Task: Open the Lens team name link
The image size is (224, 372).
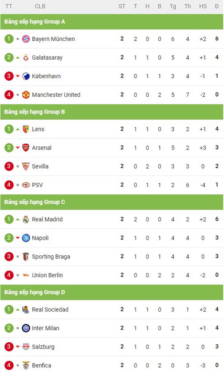Action: tap(38, 129)
